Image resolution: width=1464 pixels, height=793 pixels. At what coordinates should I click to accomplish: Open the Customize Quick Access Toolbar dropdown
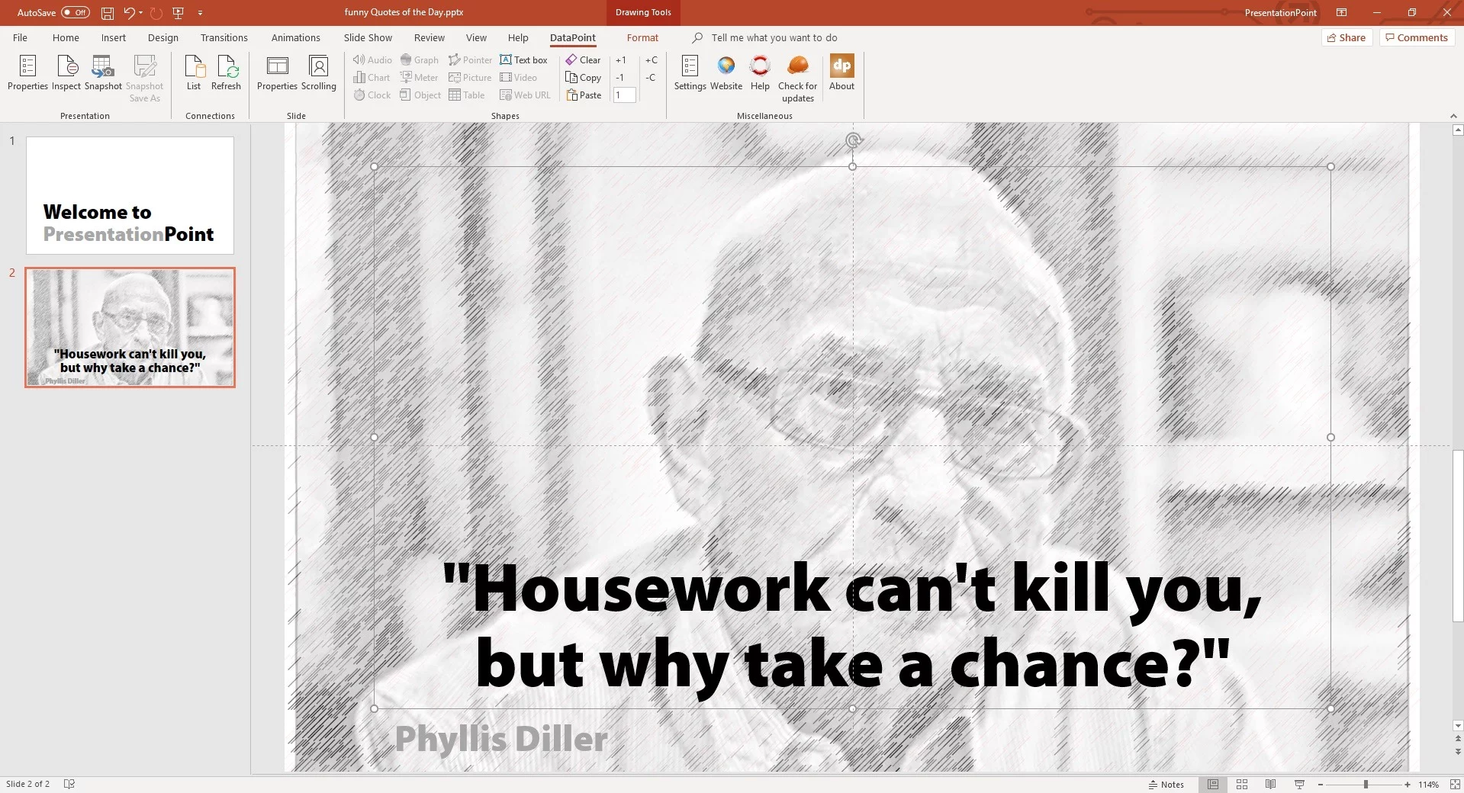(200, 12)
